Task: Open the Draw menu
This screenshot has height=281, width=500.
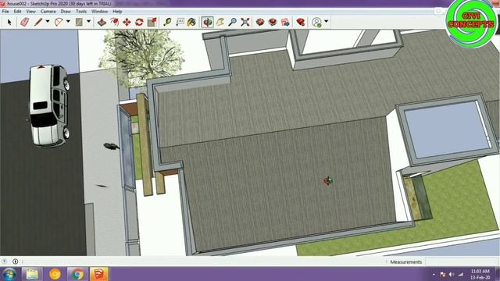Action: click(66, 12)
